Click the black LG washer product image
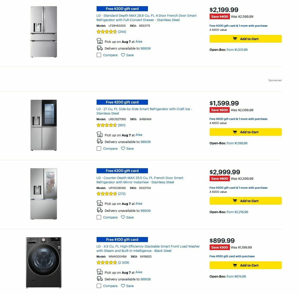Viewport: 299px width, 294px height. point(44,262)
